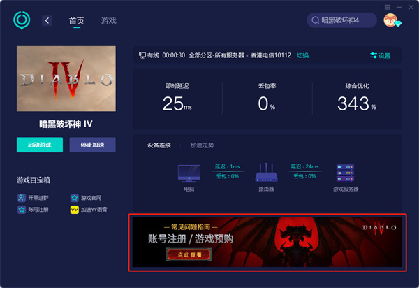
Task: Click the 游戏服务器 server icon
Action: 345,173
